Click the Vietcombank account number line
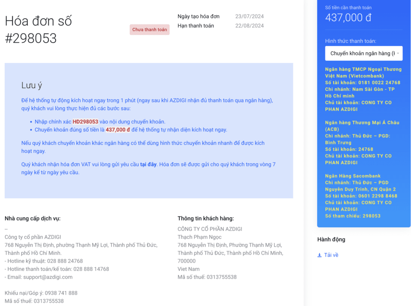The image size is (411, 306). coord(362,82)
